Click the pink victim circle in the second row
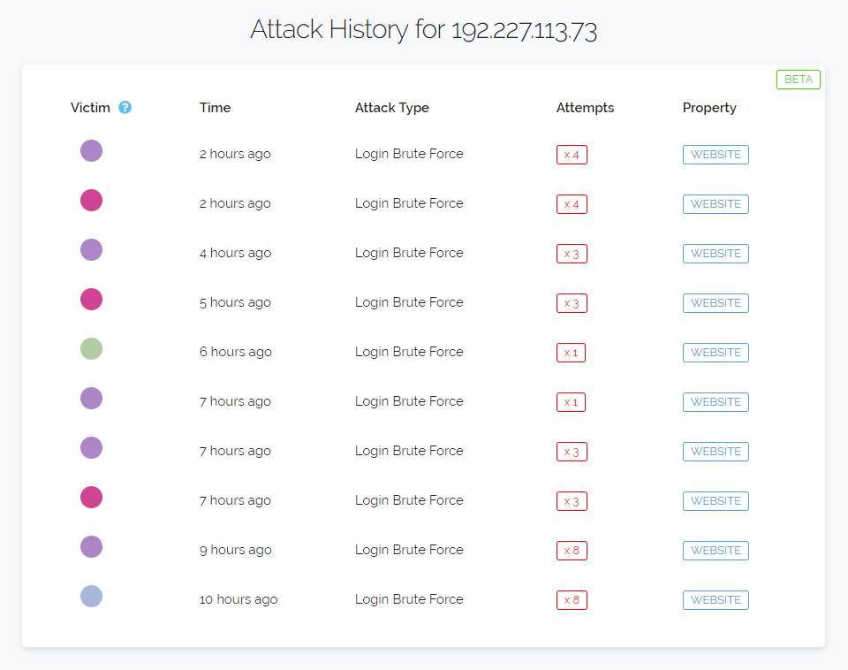848x670 pixels. [x=91, y=201]
